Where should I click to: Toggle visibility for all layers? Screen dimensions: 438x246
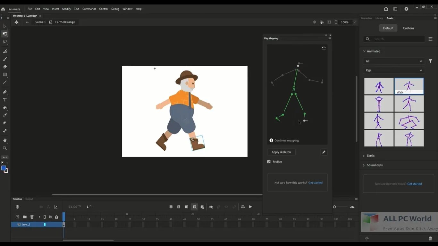click(x=51, y=217)
